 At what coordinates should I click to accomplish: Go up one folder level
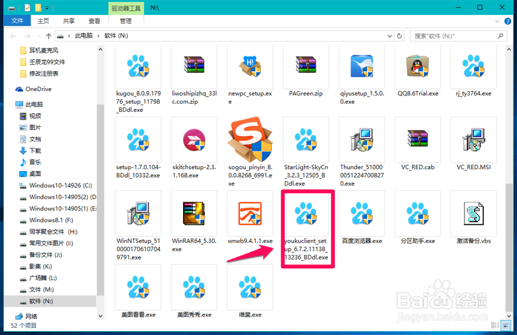49,36
